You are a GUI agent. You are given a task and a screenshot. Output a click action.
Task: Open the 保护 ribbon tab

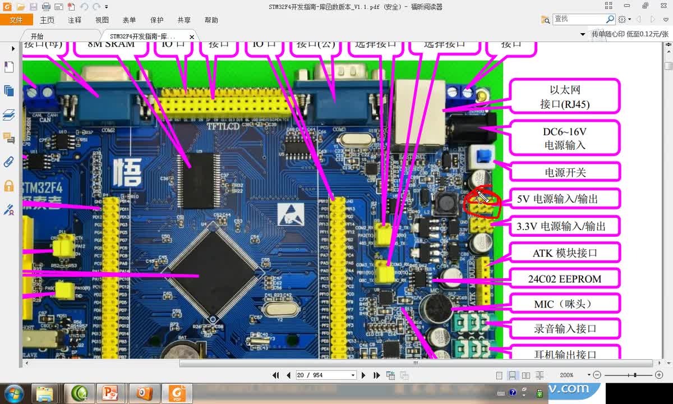(157, 20)
